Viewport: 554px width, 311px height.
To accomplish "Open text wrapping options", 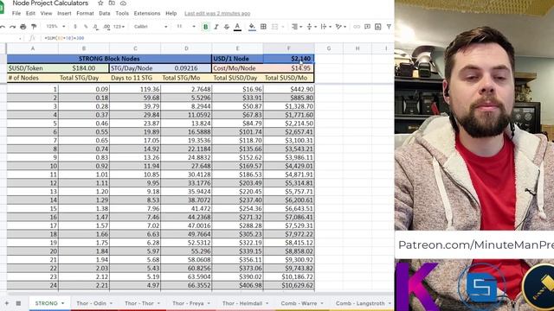I will pyautogui.click(x=325, y=27).
